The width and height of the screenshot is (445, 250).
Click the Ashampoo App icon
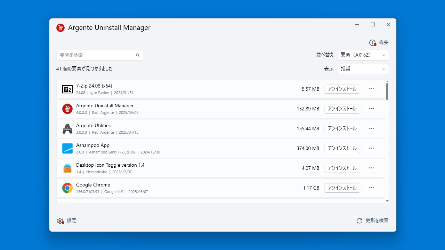click(67, 149)
